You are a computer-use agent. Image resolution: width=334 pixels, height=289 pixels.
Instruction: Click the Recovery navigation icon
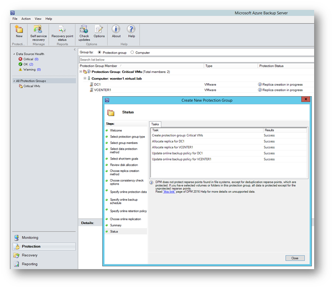[x=17, y=255]
